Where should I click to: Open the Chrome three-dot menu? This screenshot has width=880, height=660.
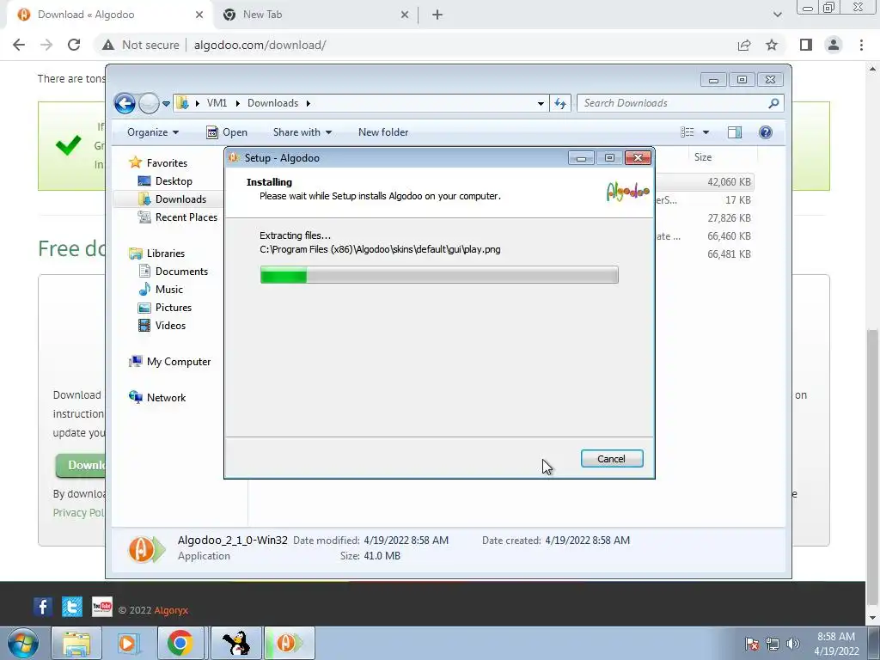[861, 45]
